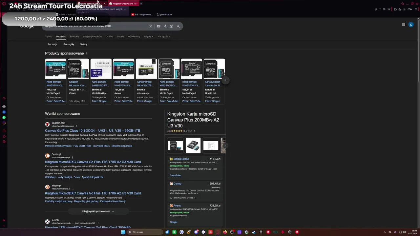Screen dimensions: 420x236
Task: Open the Google account avatar K
Action: 411,25
